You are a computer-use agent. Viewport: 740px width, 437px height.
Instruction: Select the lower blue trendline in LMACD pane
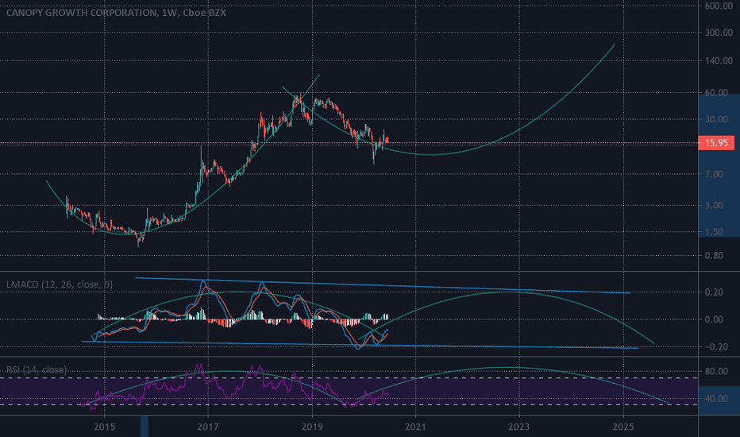click(x=360, y=345)
